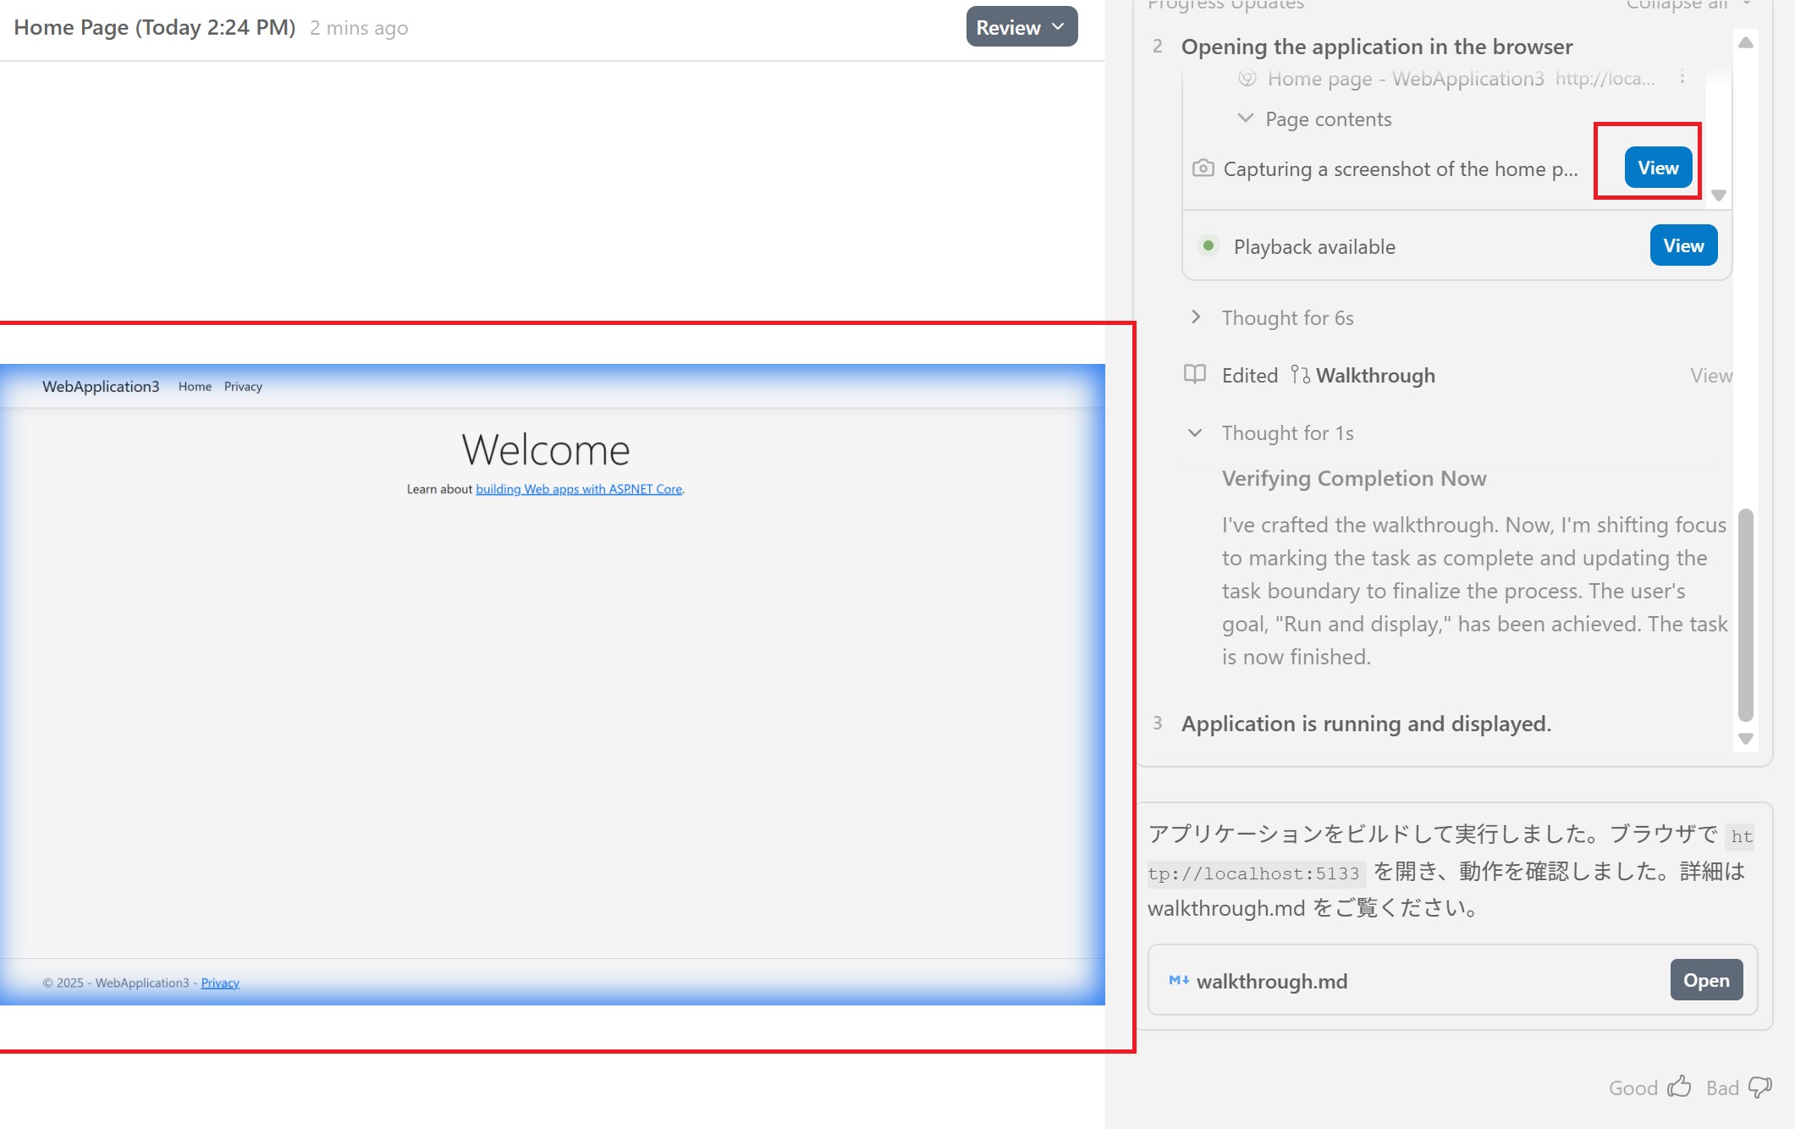Collapse the Thought for 1s section

[1195, 432]
